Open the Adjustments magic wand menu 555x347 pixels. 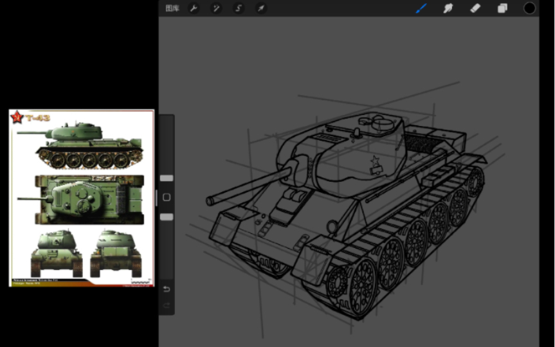click(x=216, y=8)
